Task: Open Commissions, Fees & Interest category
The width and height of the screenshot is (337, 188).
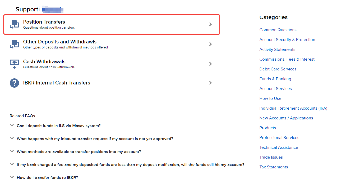Action: click(x=287, y=59)
